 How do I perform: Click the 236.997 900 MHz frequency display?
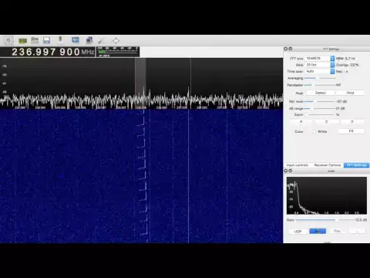point(46,52)
